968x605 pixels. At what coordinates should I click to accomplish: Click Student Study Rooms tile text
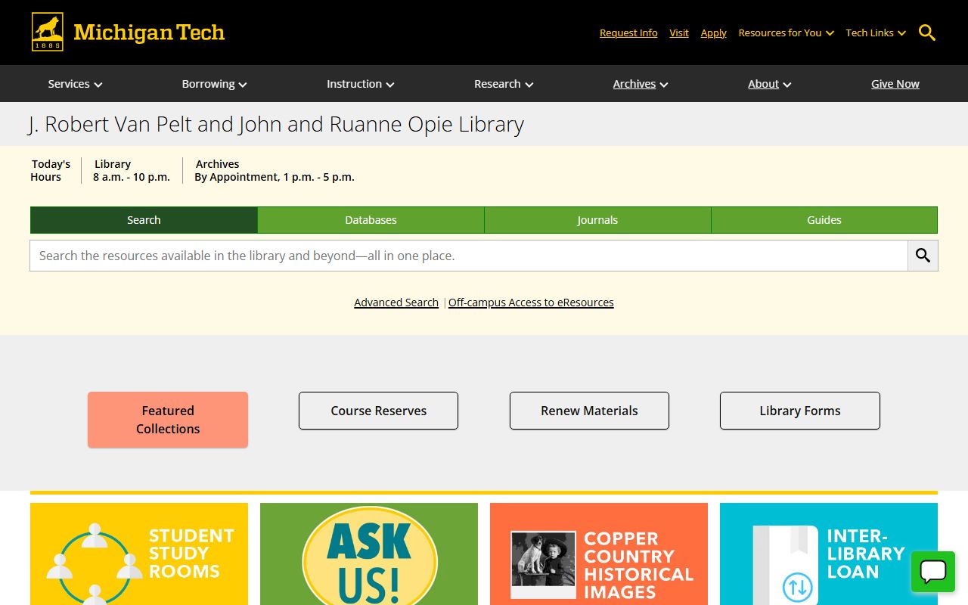191,554
